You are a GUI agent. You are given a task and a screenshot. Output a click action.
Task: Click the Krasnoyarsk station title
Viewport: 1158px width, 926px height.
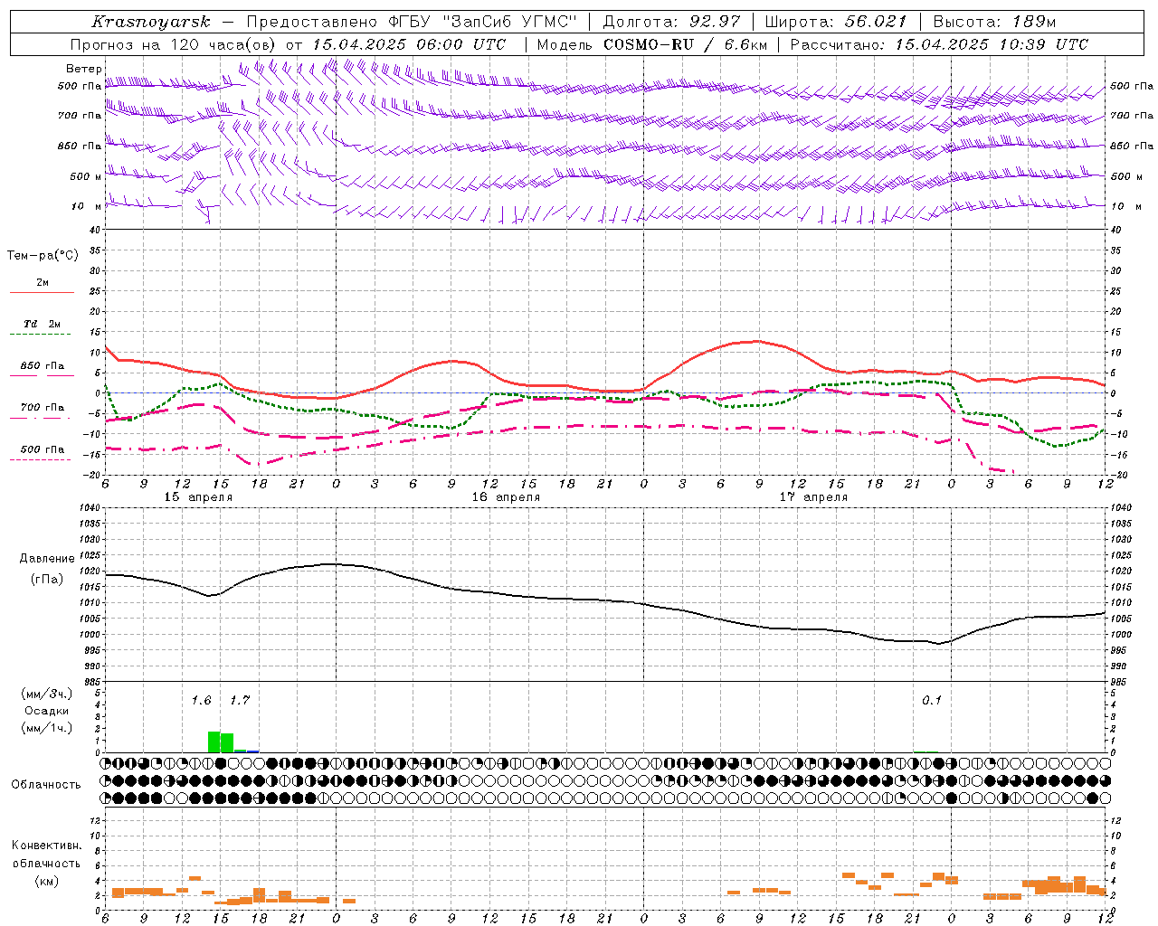151,22
